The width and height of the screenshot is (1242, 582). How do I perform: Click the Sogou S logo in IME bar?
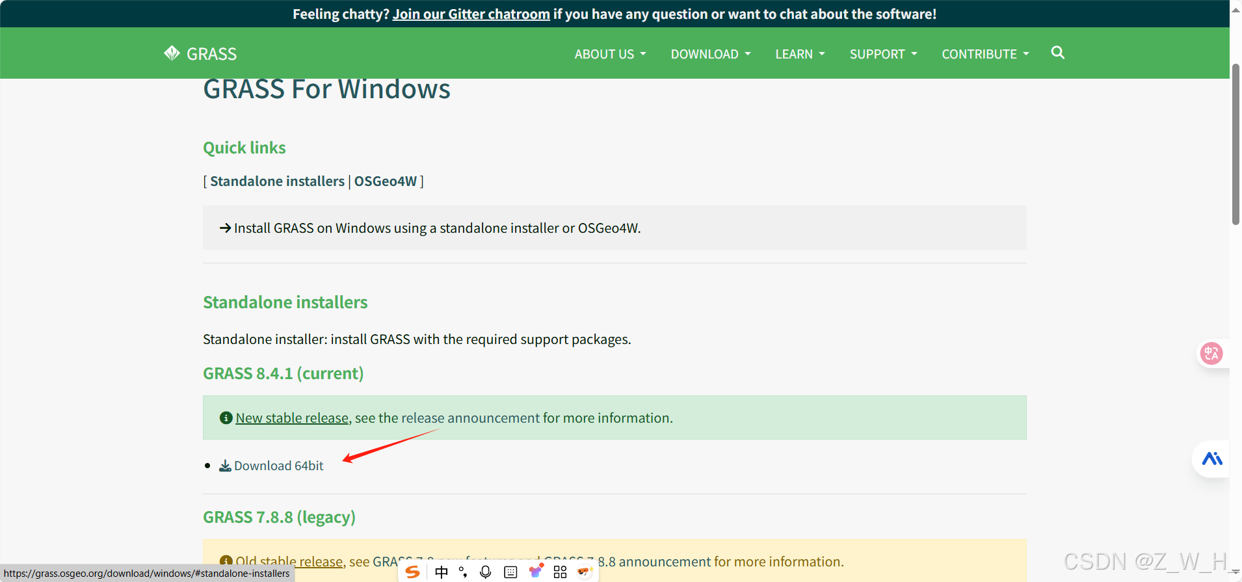412,572
